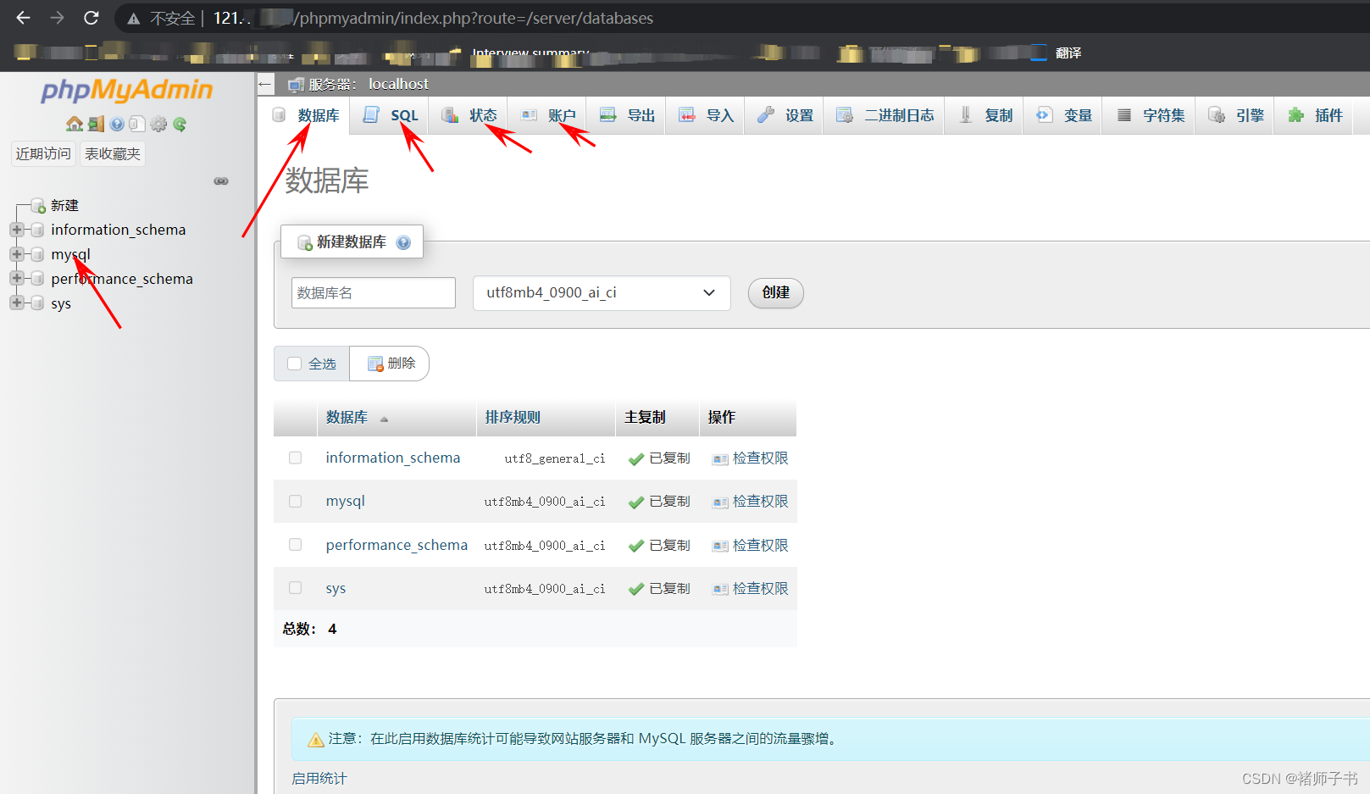1370x794 pixels.
Task: Click localhost in the server breadcrumb
Action: pyautogui.click(x=398, y=84)
